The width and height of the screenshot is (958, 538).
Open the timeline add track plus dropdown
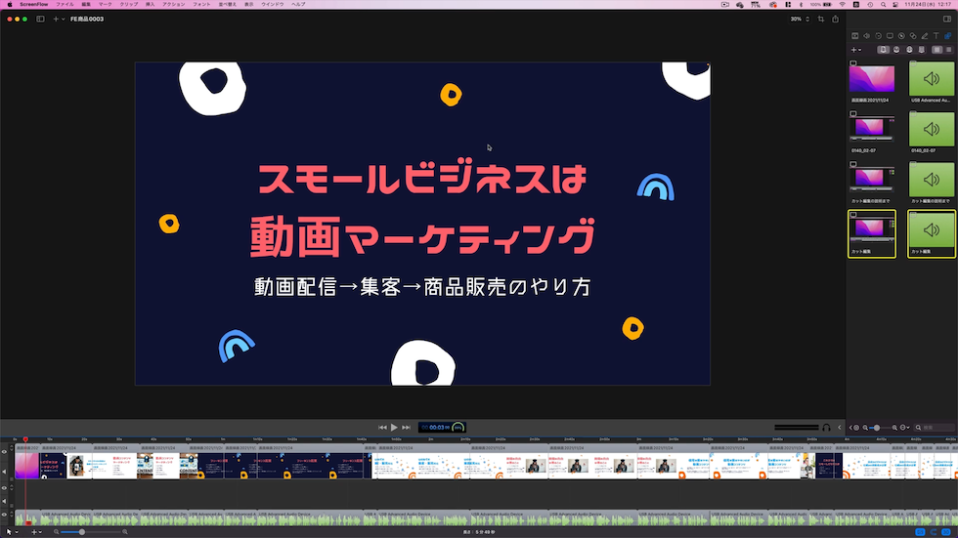pyautogui.click(x=37, y=532)
